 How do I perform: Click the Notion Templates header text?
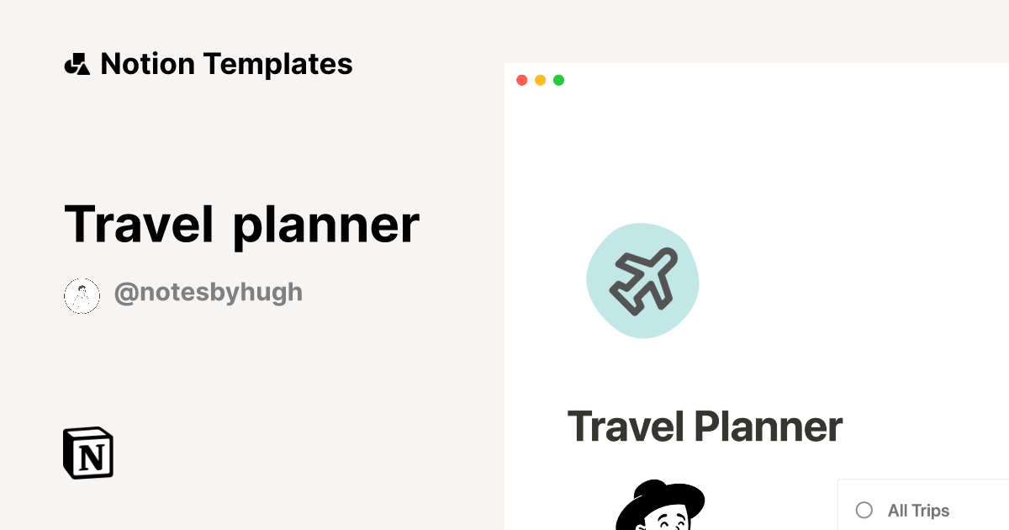(x=226, y=64)
